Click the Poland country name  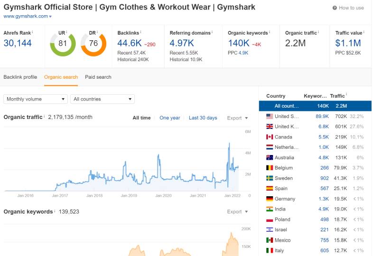282,219
